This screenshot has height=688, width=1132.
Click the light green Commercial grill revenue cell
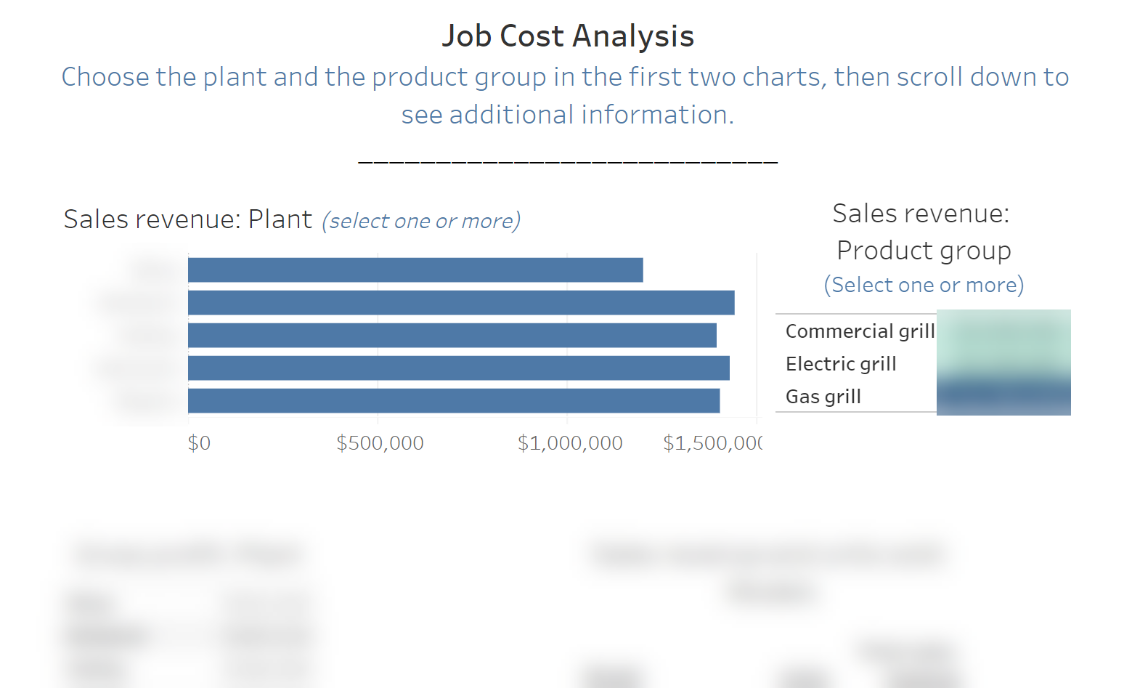tap(1003, 331)
